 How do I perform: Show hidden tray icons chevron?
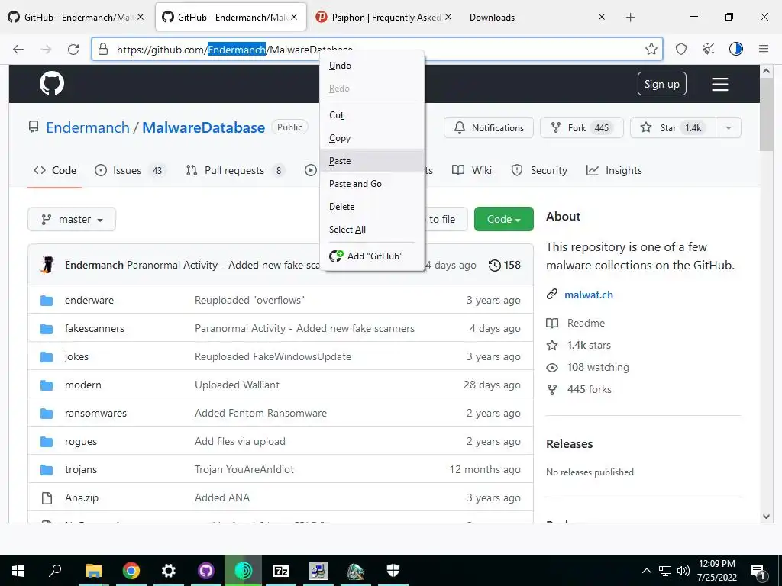coord(646,571)
